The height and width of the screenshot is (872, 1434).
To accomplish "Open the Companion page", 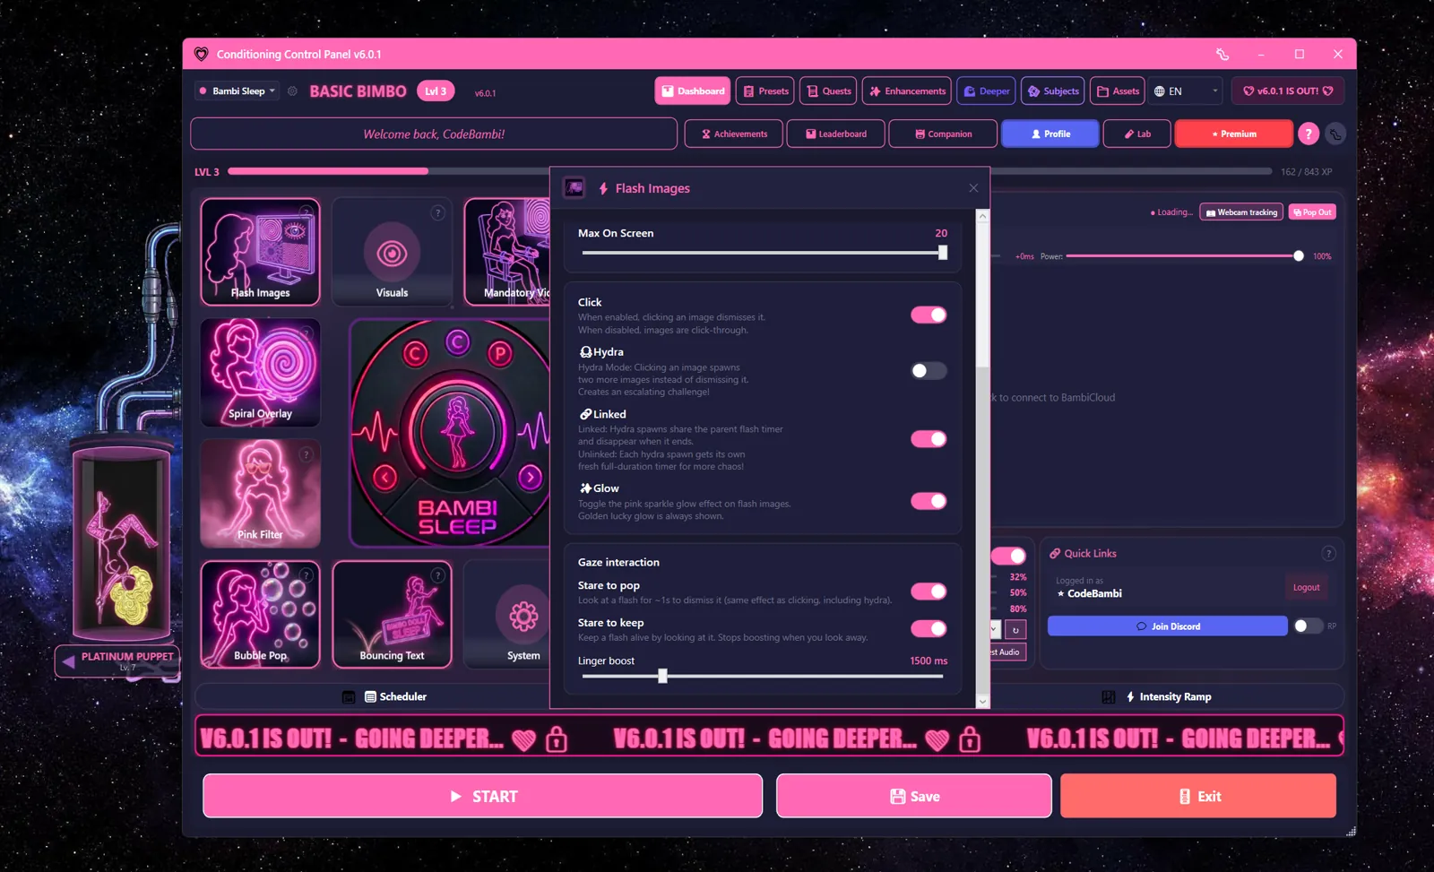I will pyautogui.click(x=943, y=134).
